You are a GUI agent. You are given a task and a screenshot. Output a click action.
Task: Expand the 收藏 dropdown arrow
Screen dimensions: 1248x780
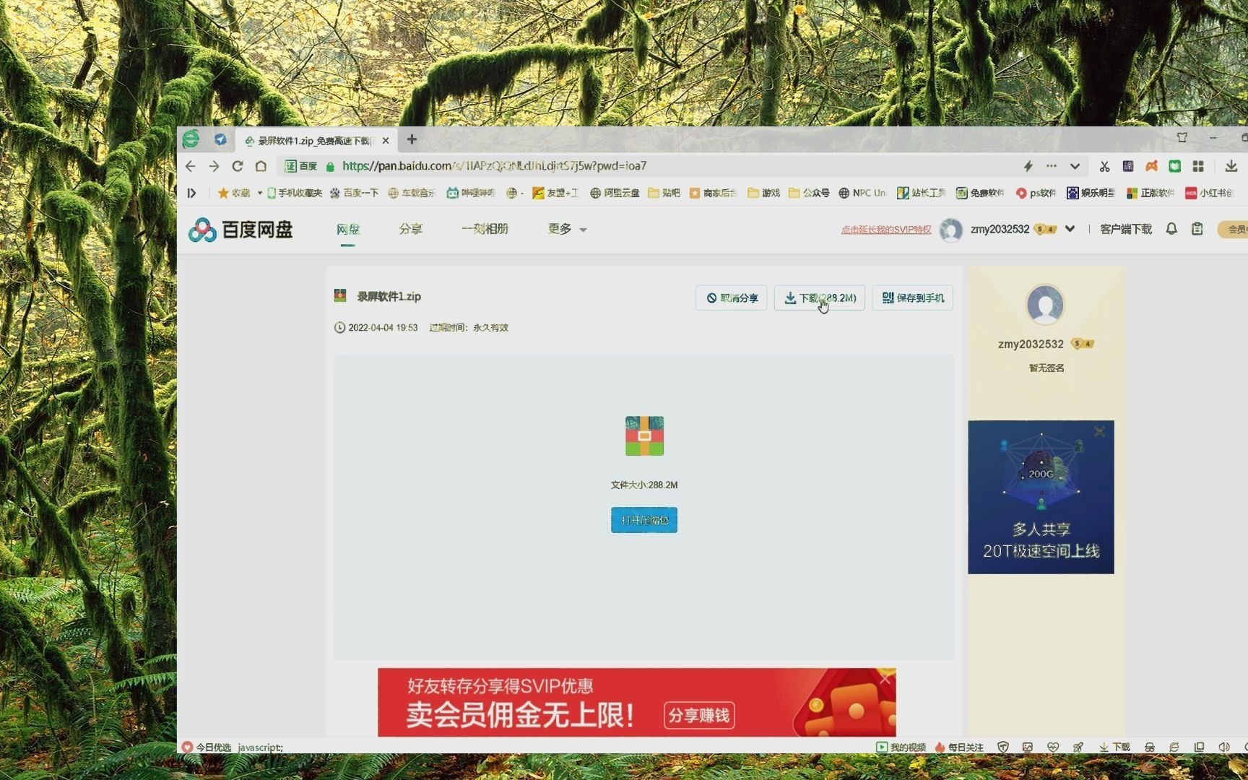pos(260,193)
